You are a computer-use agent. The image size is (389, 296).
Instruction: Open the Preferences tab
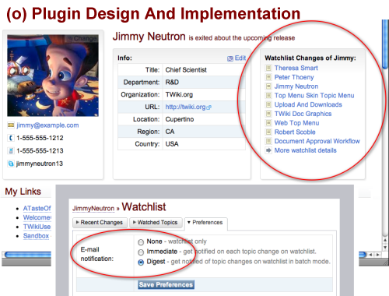coord(206,223)
